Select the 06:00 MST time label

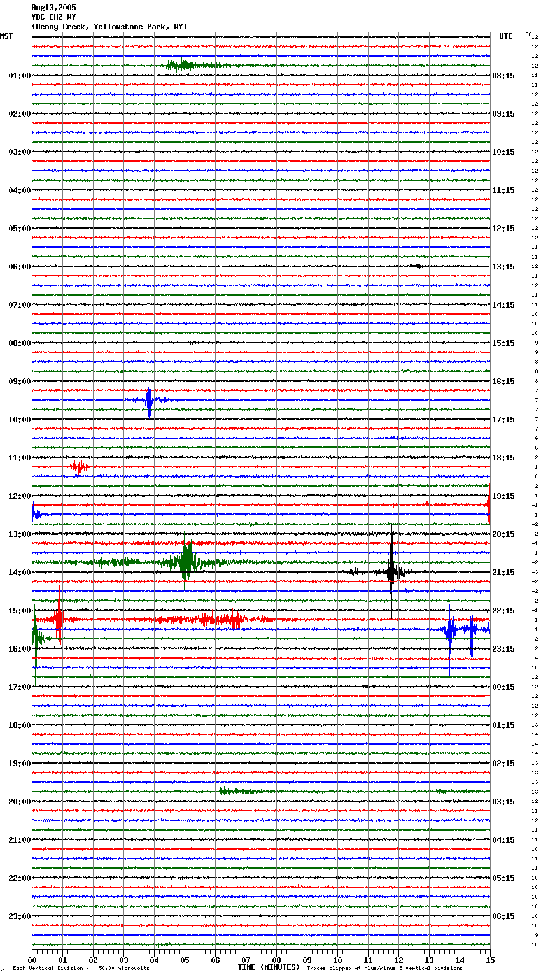point(20,267)
